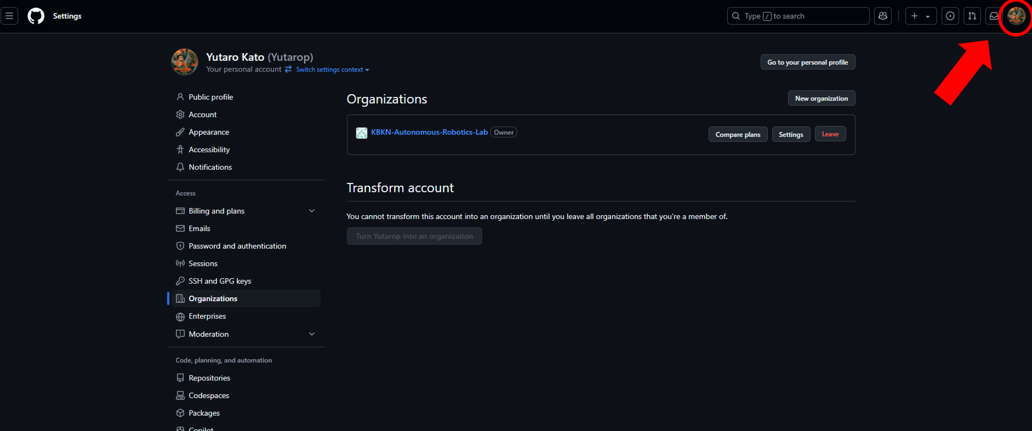Click the Settings title in header
1032x431 pixels.
click(67, 16)
